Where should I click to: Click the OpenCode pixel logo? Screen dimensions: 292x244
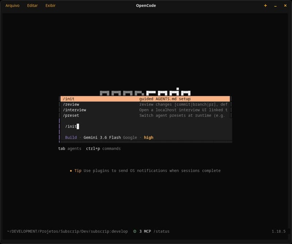[145, 92]
